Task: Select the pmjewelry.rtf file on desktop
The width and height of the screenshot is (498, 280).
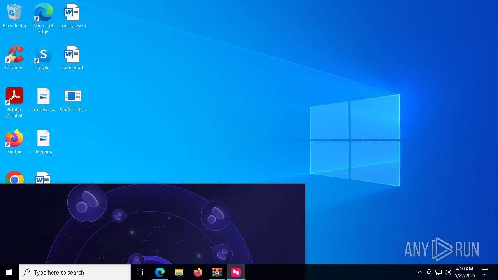Action: coord(72,16)
